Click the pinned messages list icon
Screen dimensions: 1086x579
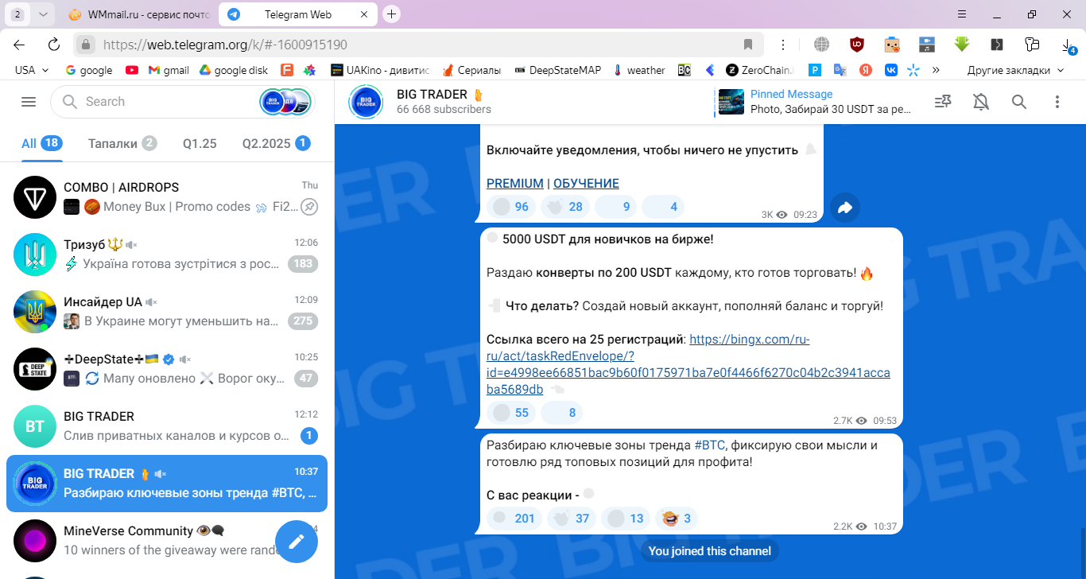[x=943, y=102]
